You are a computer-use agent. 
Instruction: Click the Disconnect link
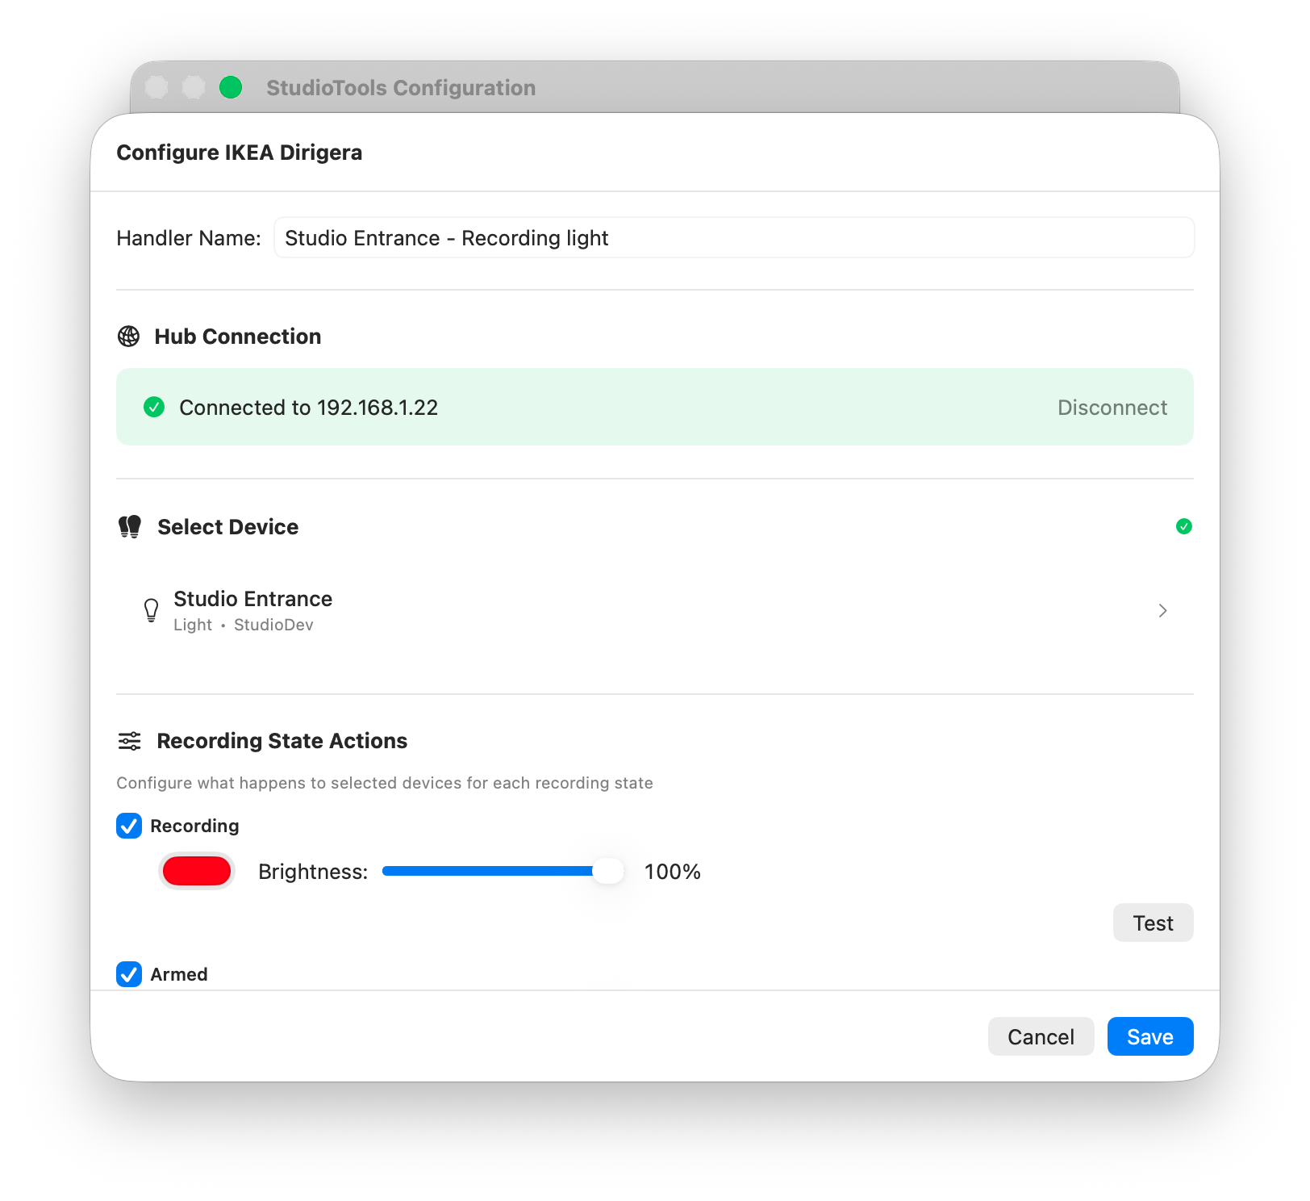(x=1112, y=407)
